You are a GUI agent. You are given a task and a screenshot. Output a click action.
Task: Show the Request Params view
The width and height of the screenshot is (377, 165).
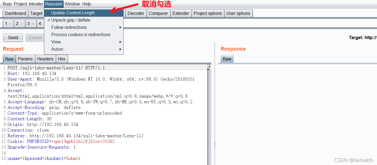(25, 59)
